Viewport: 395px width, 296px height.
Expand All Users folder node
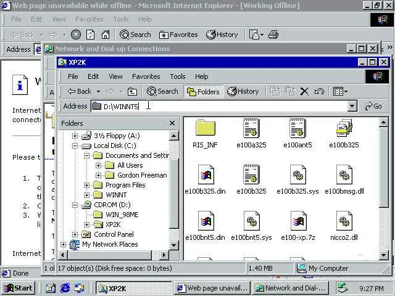coord(98,165)
